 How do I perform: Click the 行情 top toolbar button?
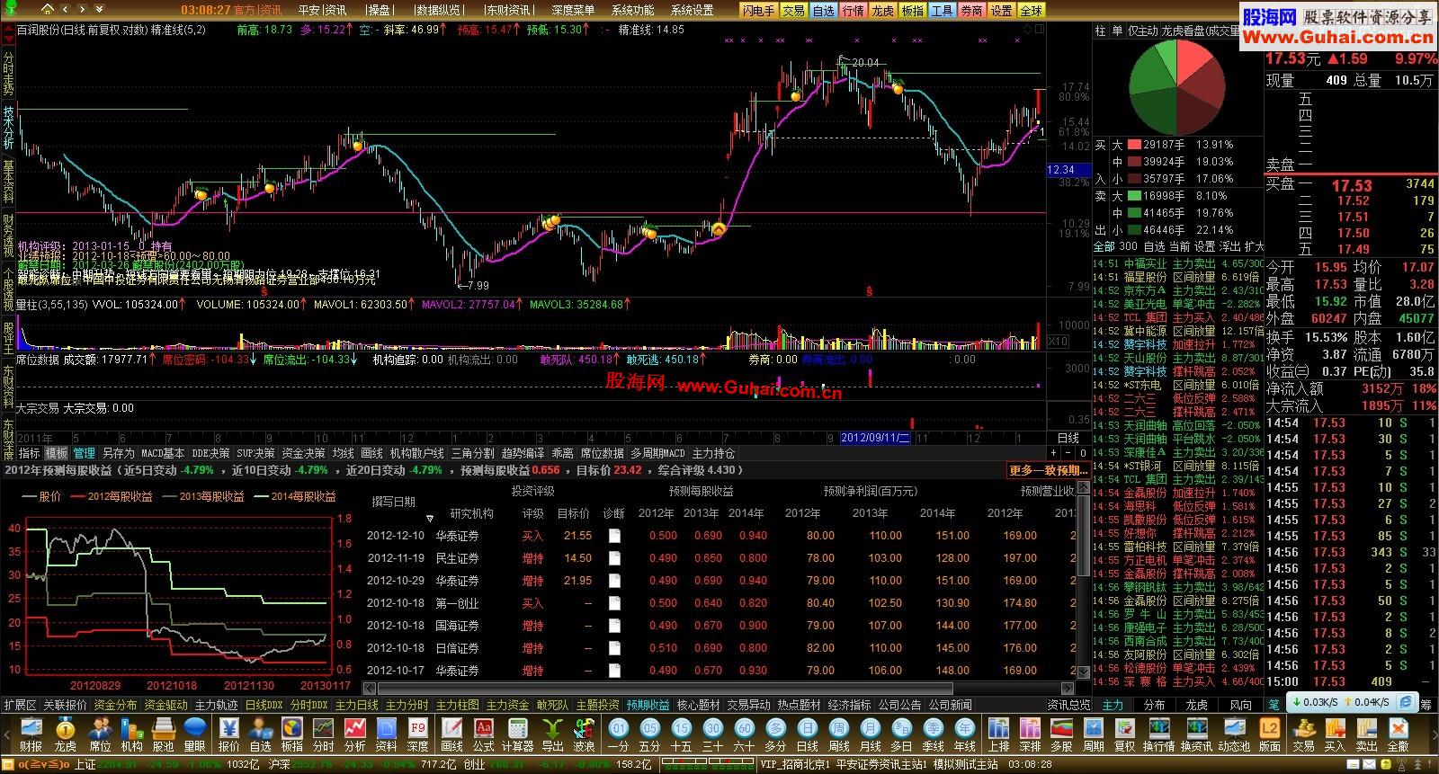click(x=854, y=10)
